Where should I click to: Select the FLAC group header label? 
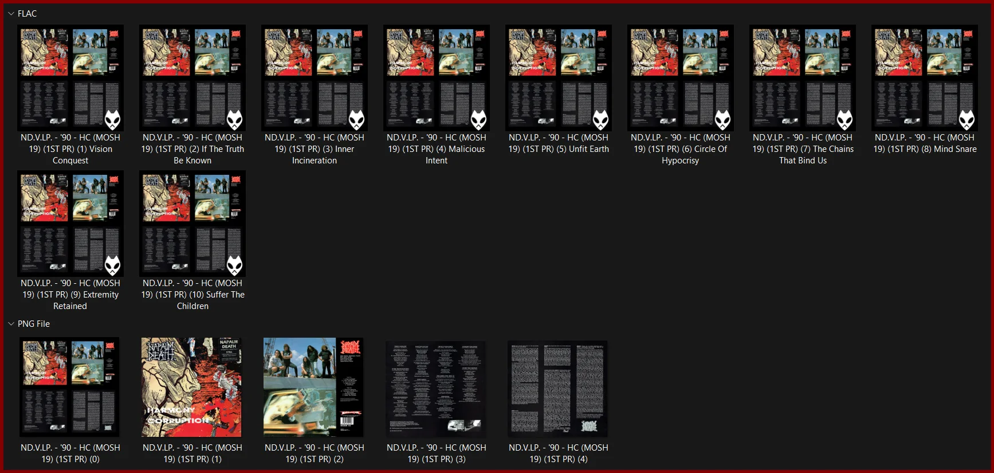click(x=27, y=14)
